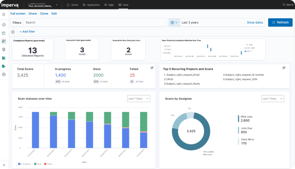The height and width of the screenshot is (169, 295).
Task: Open the Discover compass icon in sidebar
Action: 4,25
